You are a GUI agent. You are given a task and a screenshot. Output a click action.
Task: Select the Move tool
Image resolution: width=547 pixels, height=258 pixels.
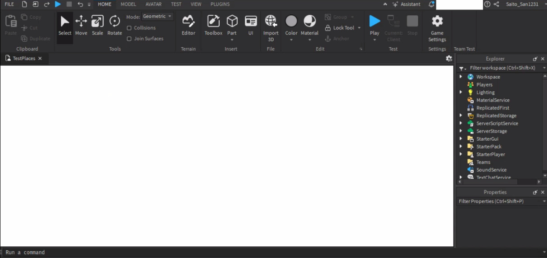click(81, 26)
